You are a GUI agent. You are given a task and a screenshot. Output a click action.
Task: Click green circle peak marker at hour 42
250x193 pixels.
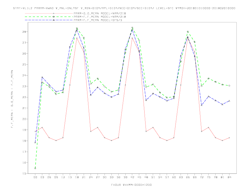coord(132,28)
